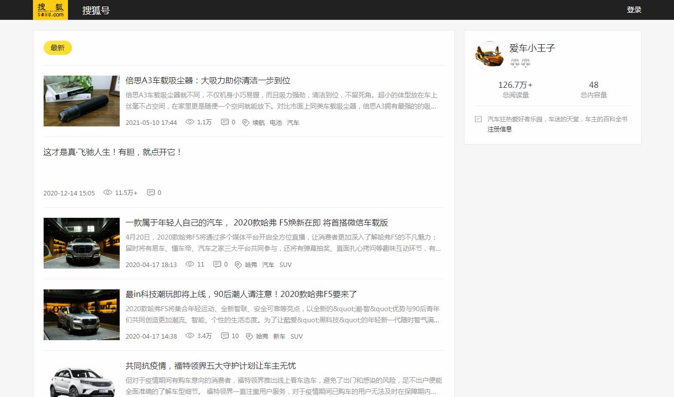
Task: Open the 续航 tag
Action: point(259,122)
